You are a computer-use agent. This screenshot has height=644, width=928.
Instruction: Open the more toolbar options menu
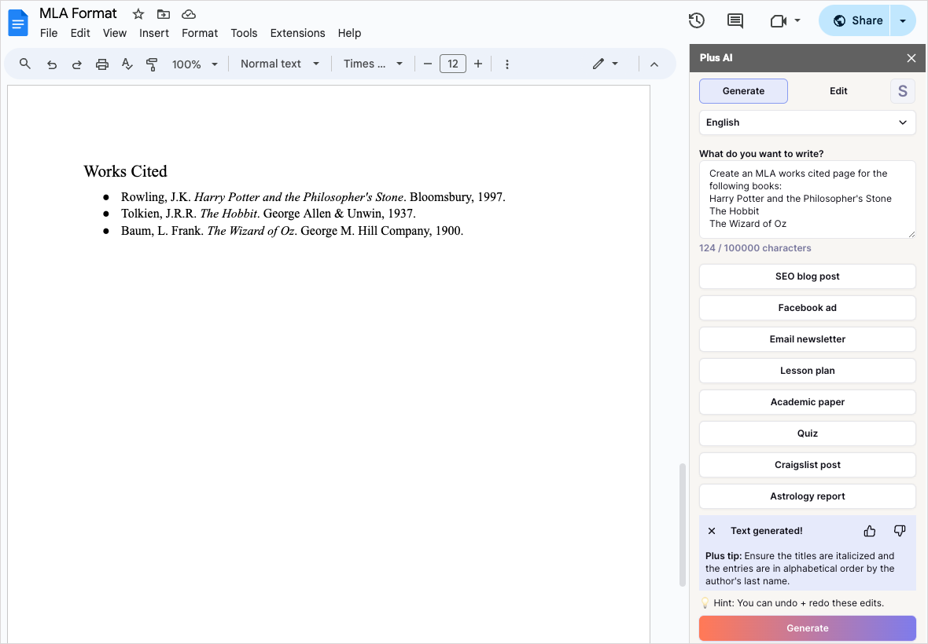507,64
